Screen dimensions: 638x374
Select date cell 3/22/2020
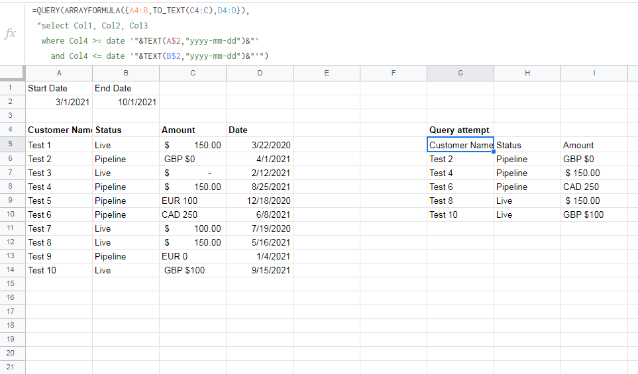pos(260,145)
